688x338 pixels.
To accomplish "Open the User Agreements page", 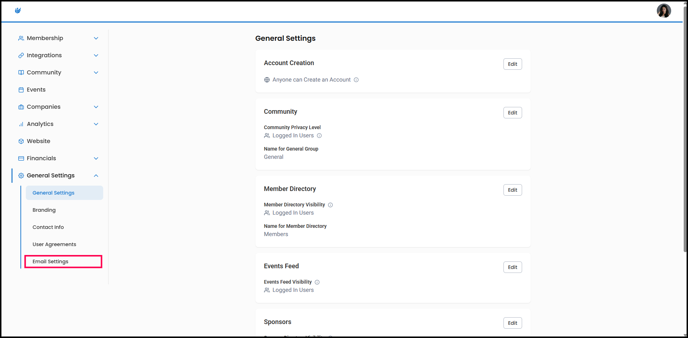I will [54, 244].
